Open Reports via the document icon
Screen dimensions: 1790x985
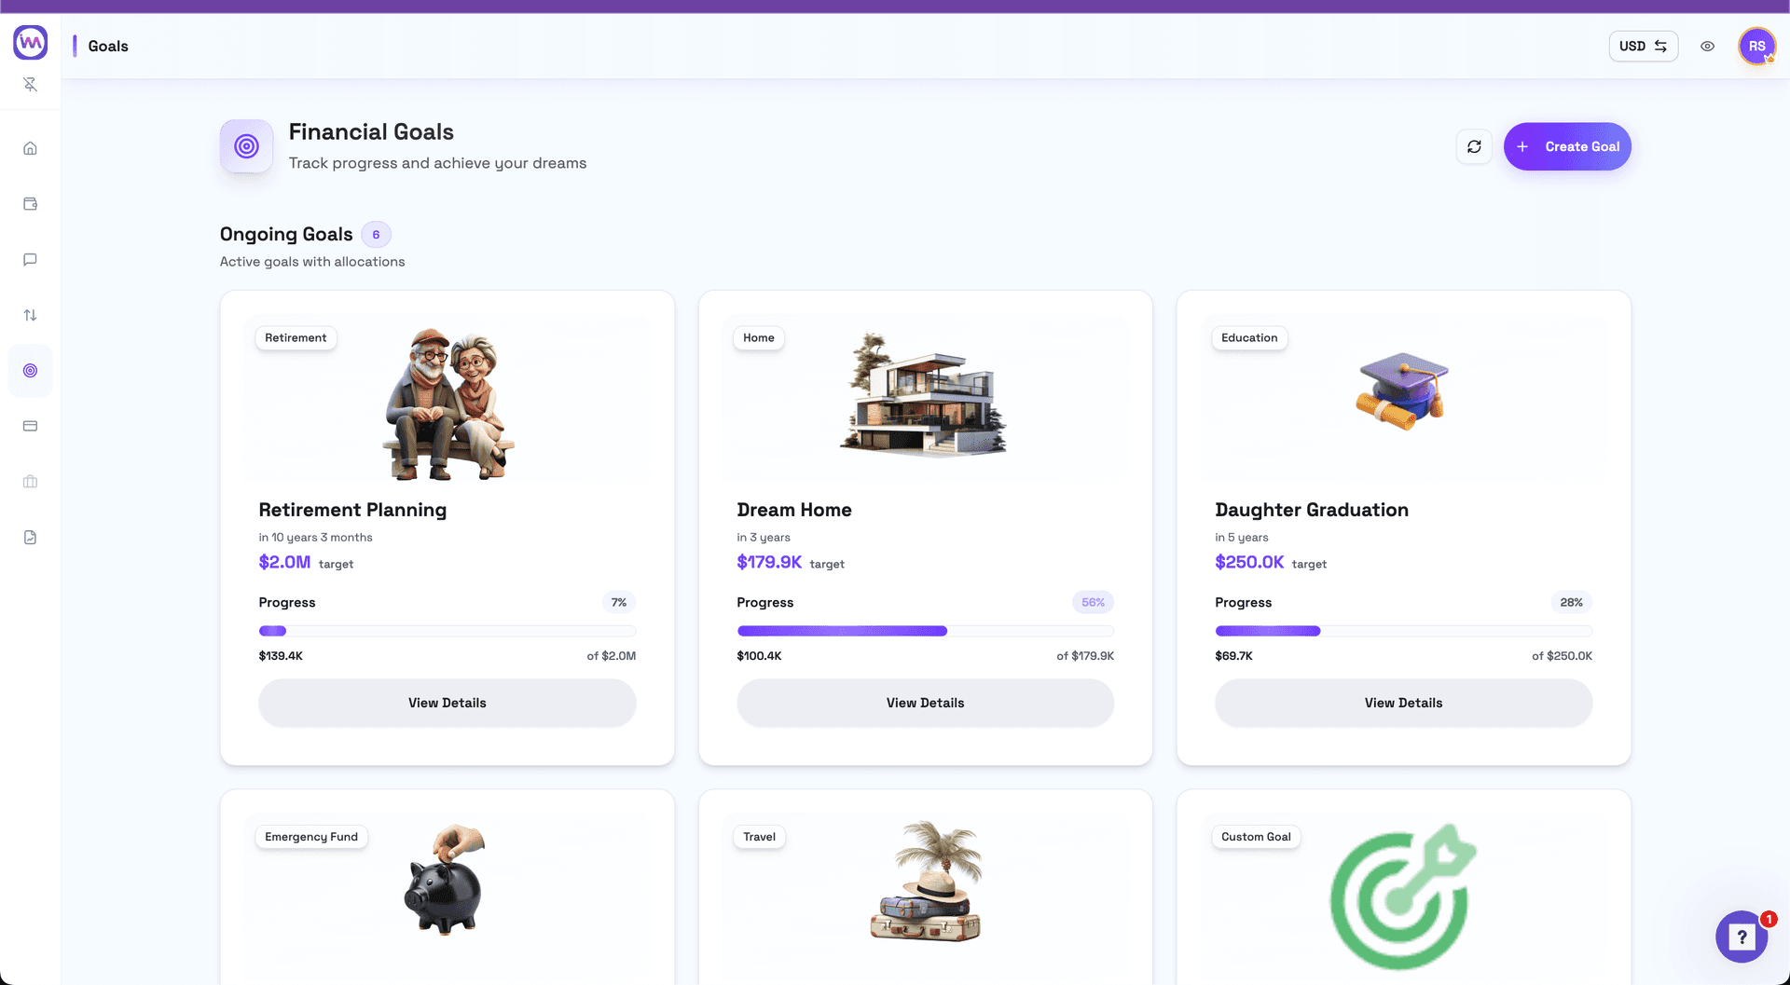coord(30,537)
